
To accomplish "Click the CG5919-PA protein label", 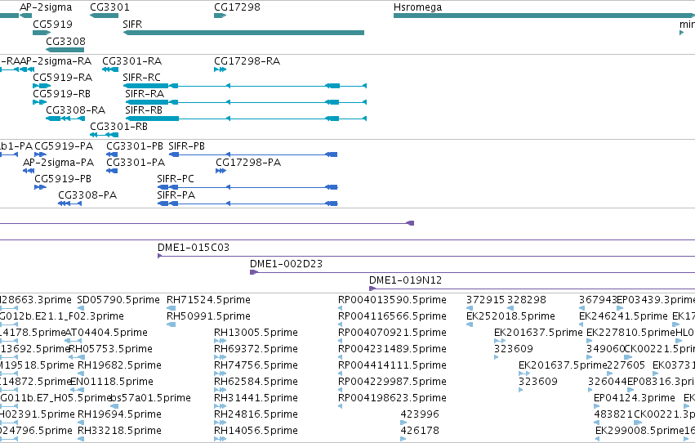I will pyautogui.click(x=64, y=146).
